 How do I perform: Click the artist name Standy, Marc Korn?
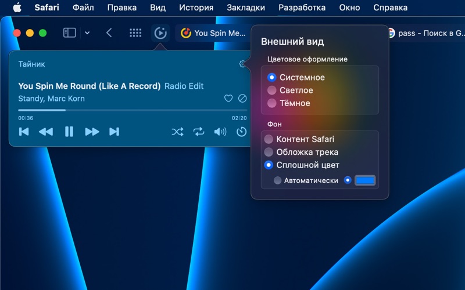click(x=51, y=99)
